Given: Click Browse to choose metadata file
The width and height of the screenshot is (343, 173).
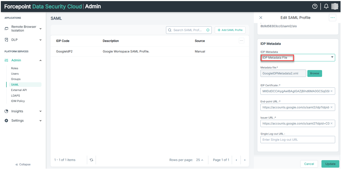Looking at the screenshot, I should coord(314,73).
